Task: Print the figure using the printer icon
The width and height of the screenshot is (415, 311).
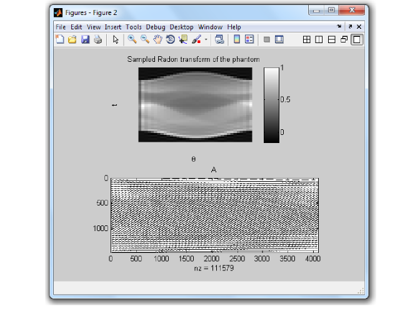Action: [x=97, y=39]
